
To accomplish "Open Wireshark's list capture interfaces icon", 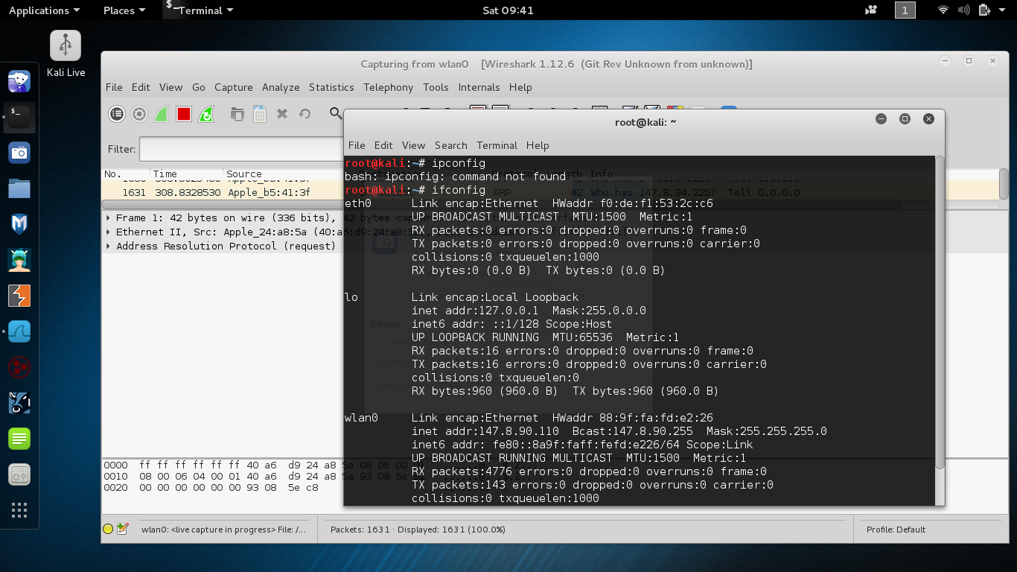I will click(117, 114).
